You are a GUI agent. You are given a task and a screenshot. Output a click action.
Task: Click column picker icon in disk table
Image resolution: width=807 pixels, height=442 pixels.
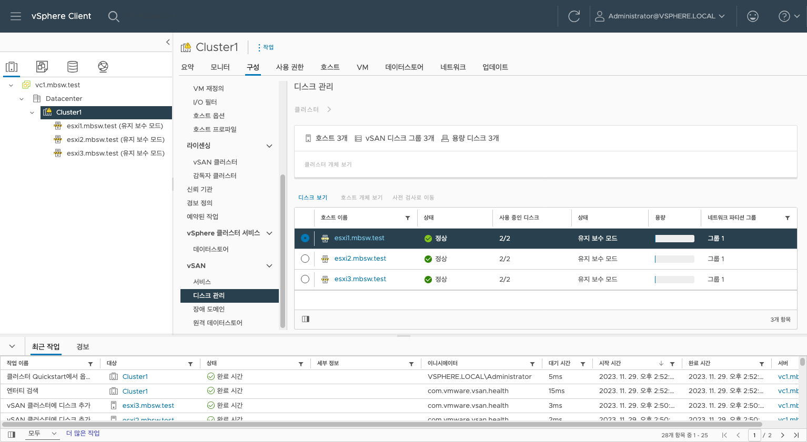coord(306,319)
